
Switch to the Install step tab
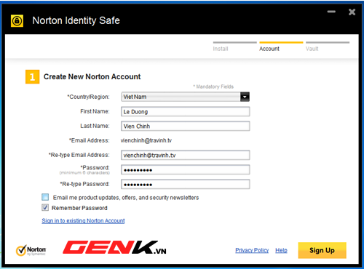tap(221, 49)
